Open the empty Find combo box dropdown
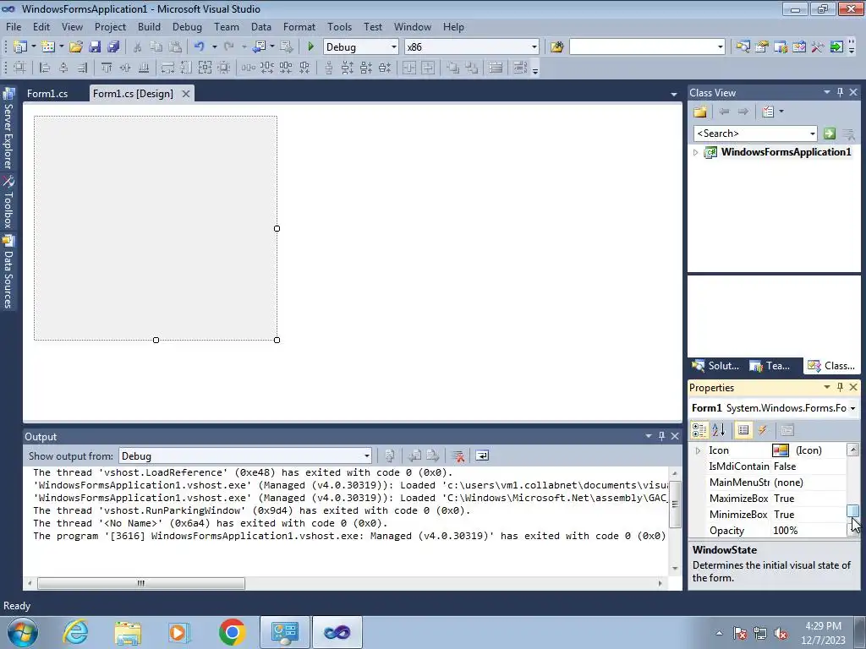 point(721,47)
